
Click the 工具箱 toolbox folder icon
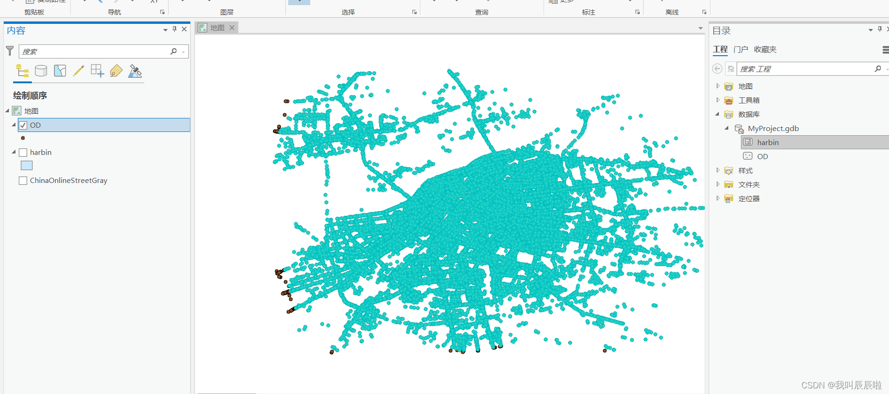[729, 101]
